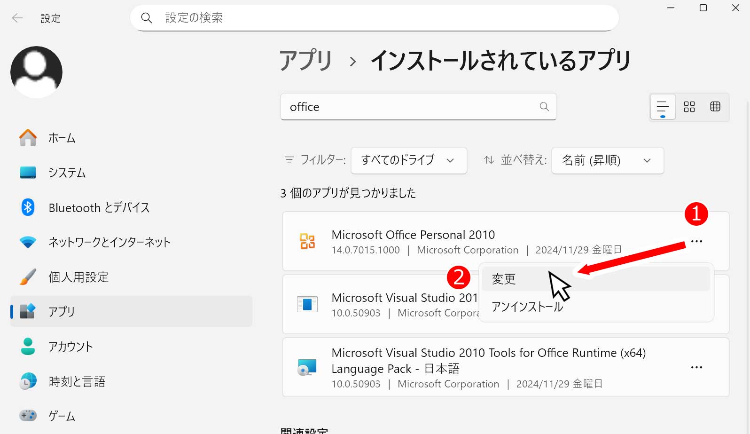The image size is (750, 434).
Task: Click the Microsoft Visual Studio 201 app icon
Action: click(x=307, y=304)
